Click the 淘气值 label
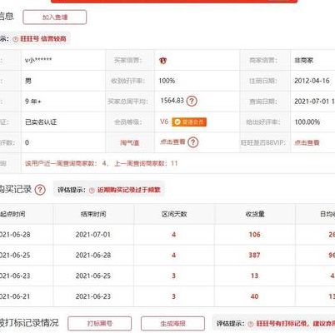 tap(130, 142)
